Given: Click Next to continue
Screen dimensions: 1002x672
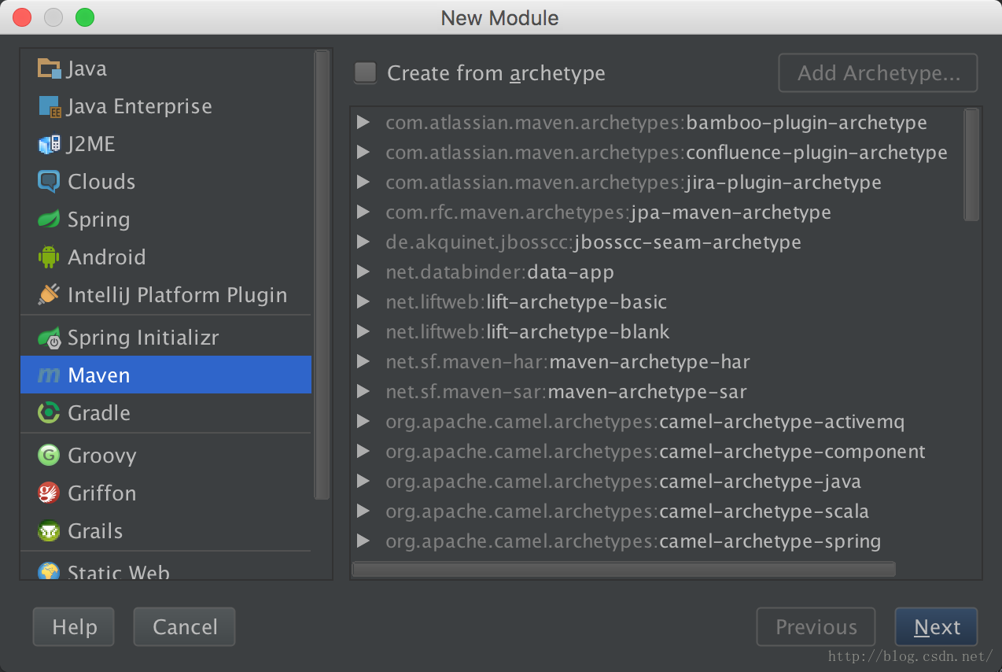Looking at the screenshot, I should click(x=936, y=626).
